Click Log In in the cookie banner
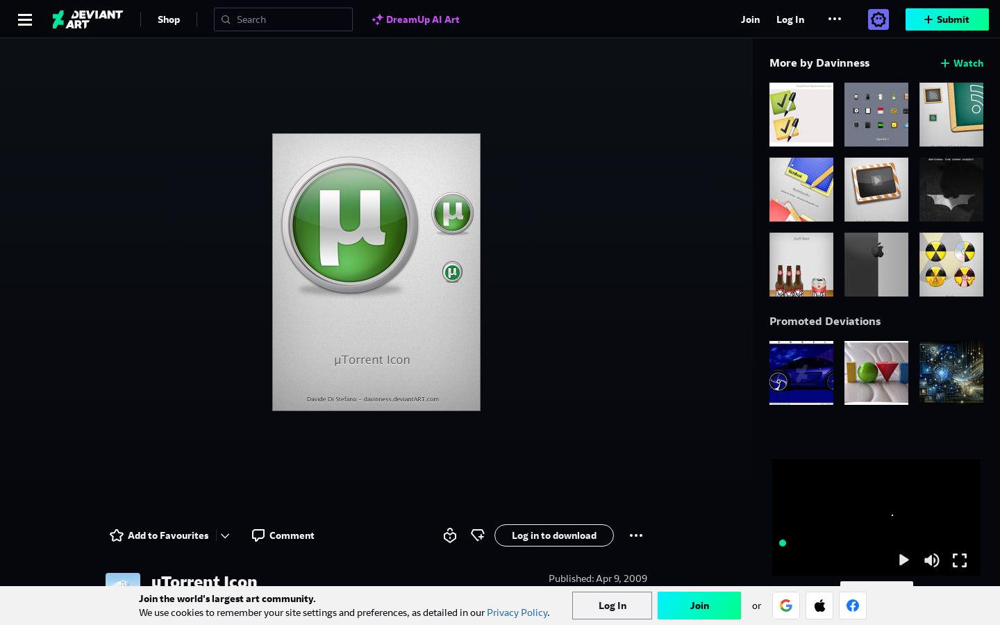This screenshot has width=1000, height=625. click(x=612, y=606)
